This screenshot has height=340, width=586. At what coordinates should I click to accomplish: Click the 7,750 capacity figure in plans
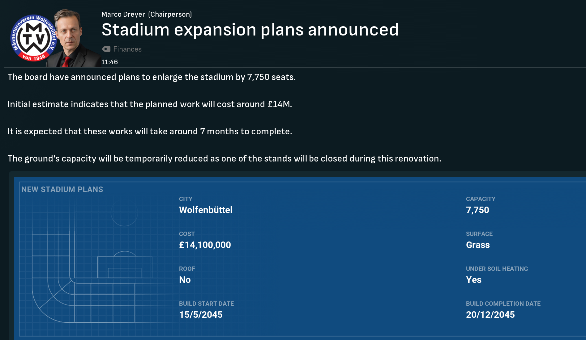point(477,210)
